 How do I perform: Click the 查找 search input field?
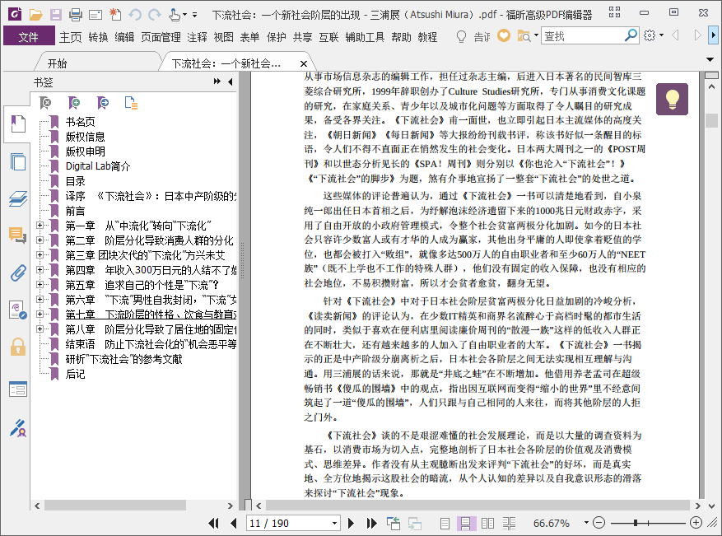point(582,36)
